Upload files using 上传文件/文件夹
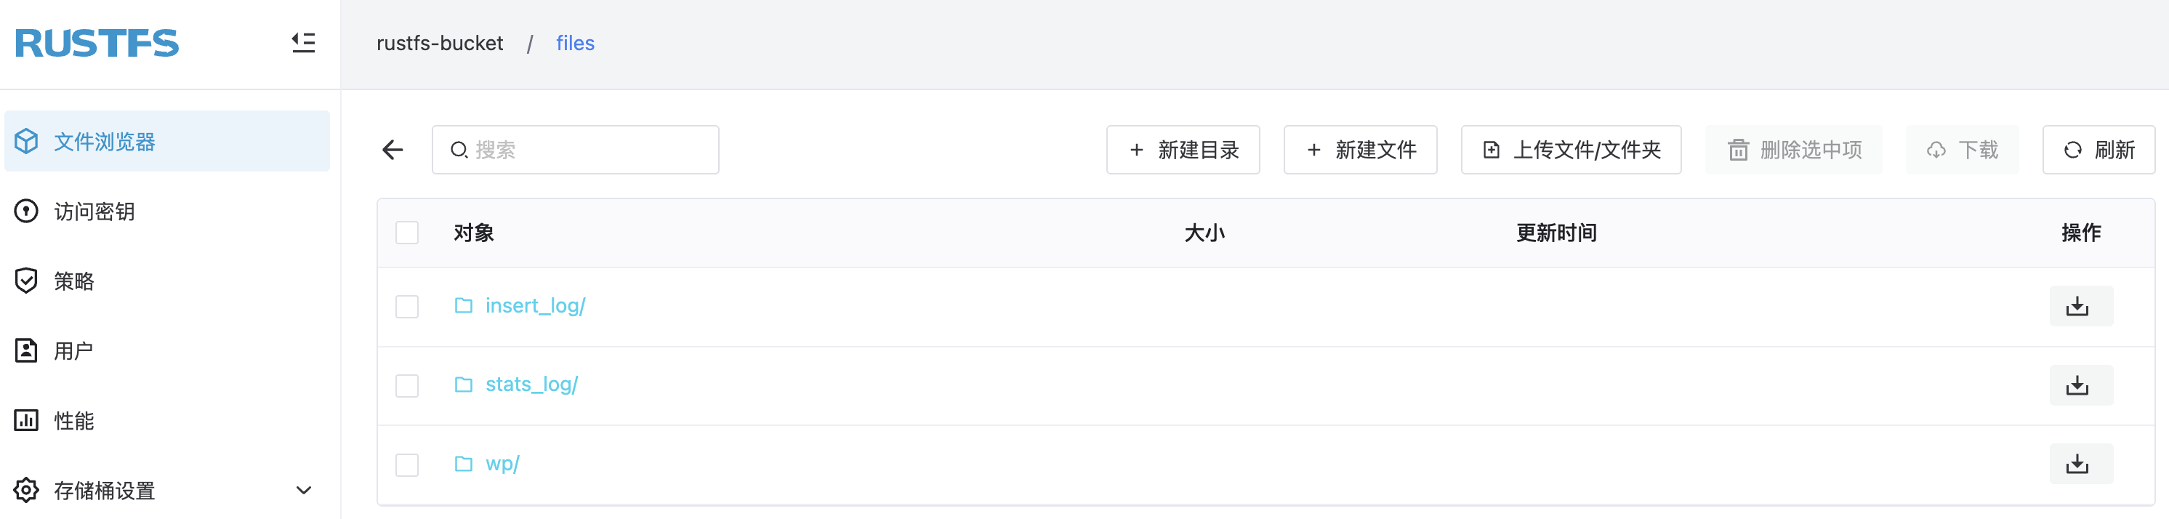 tap(1570, 149)
